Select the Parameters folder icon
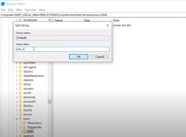Screen dimensions: 186x137 (x=24, y=123)
